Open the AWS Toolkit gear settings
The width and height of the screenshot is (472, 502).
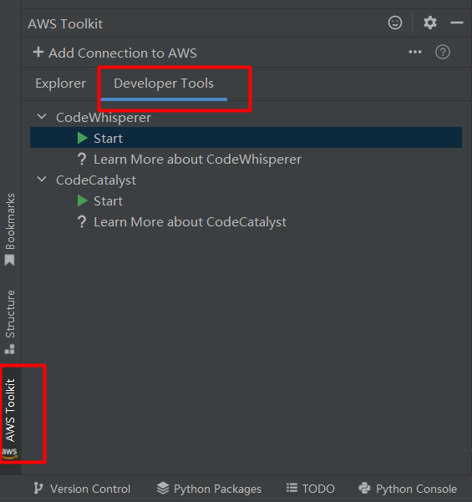429,23
